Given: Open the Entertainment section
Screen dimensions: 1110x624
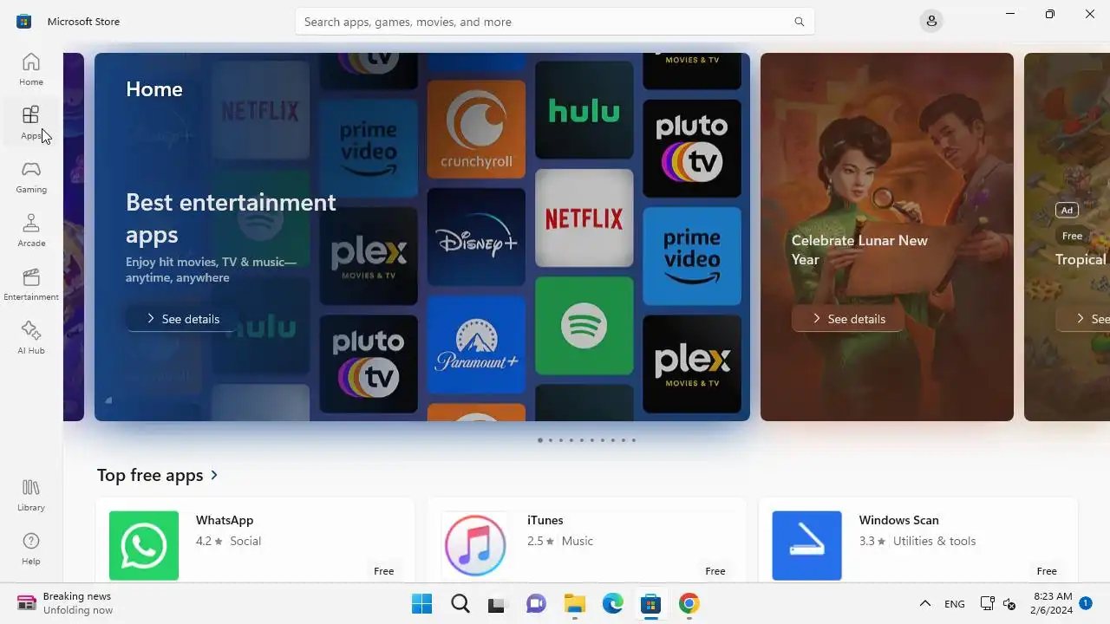Looking at the screenshot, I should pos(31,284).
